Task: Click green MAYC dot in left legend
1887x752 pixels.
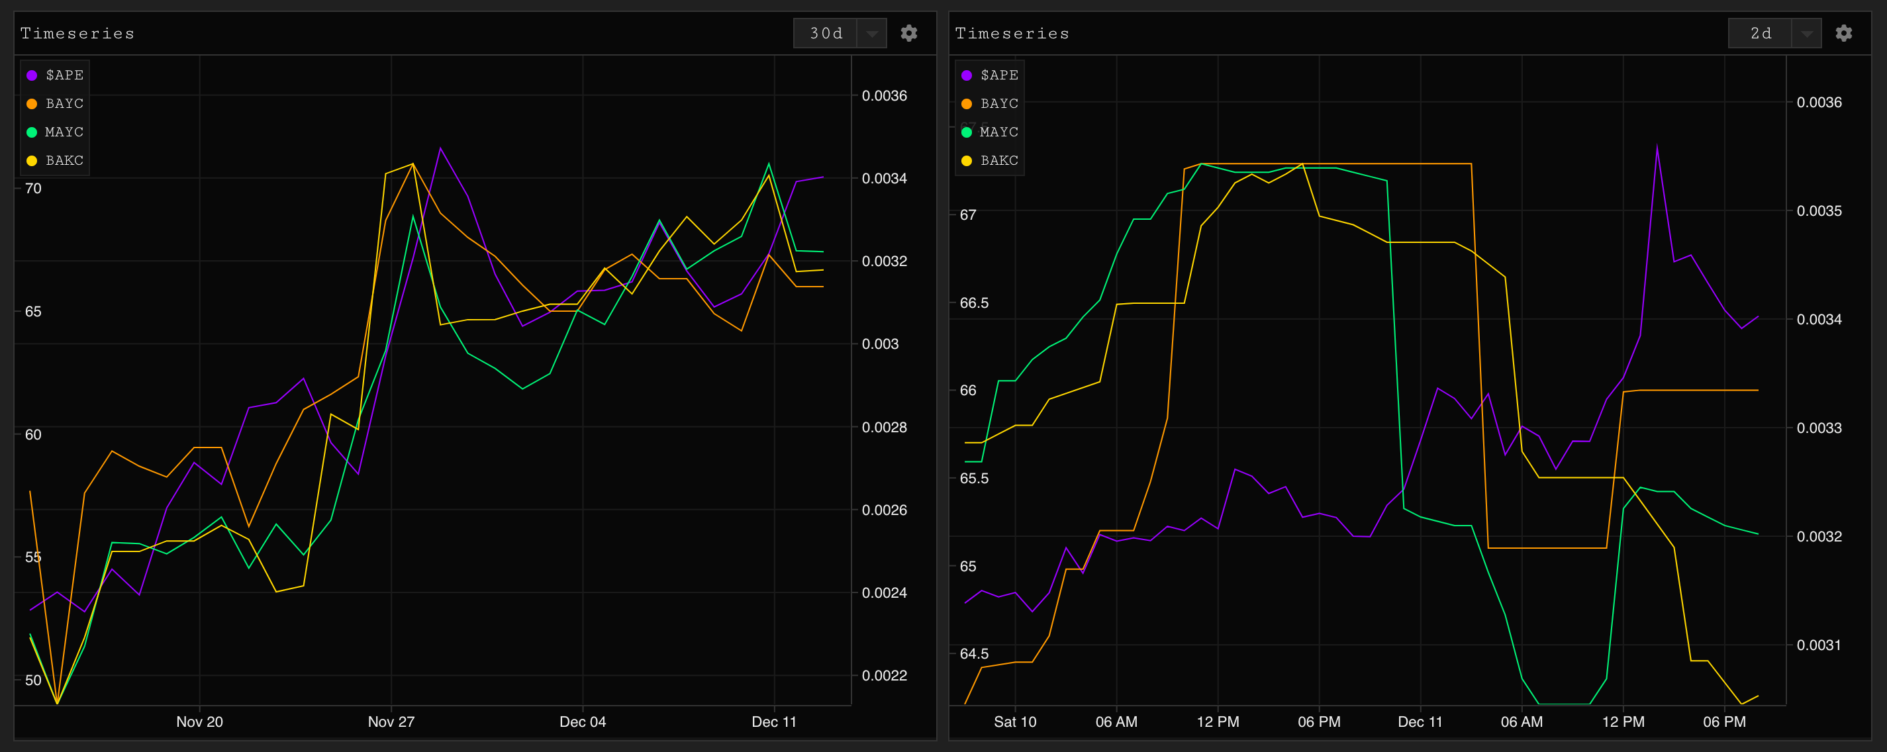Action: click(32, 132)
